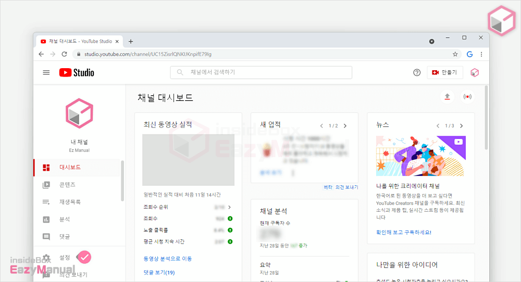Select 재생목록 in the sidebar

(x=77, y=202)
